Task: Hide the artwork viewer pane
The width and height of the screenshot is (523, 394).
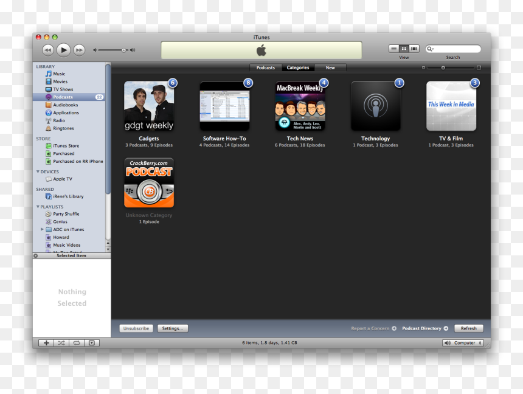Action: click(x=92, y=343)
